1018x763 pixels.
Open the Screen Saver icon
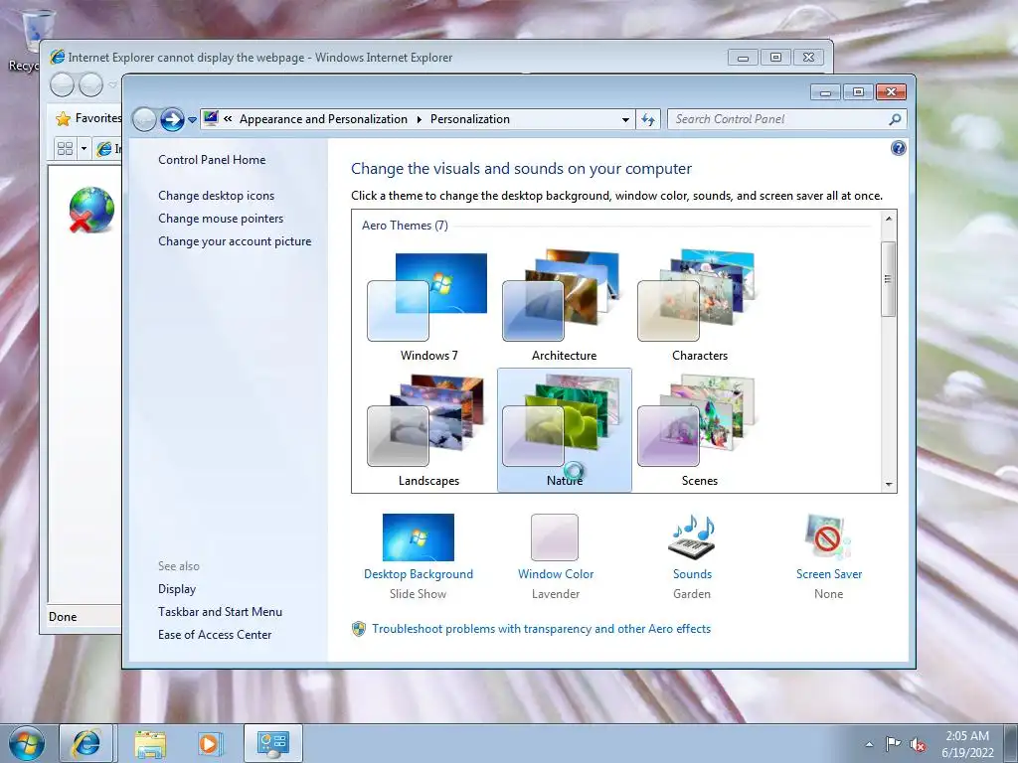pyautogui.click(x=828, y=537)
